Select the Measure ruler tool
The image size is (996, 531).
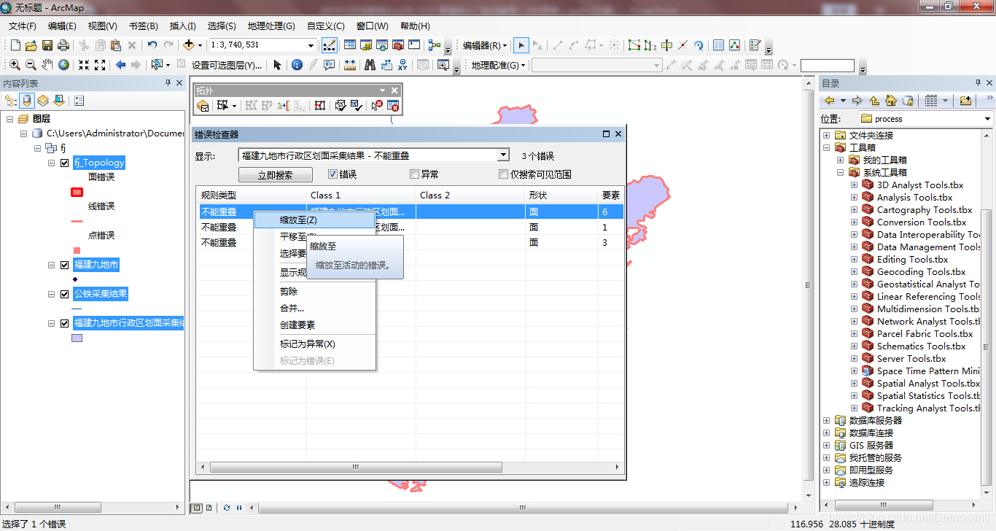pos(350,65)
